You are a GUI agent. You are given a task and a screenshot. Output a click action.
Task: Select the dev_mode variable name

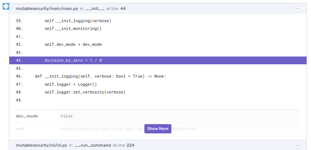click(27, 116)
